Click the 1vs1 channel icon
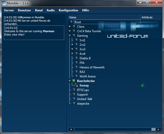Image resolution: width=164 pixels, height=134 pixels. pos(76,40)
